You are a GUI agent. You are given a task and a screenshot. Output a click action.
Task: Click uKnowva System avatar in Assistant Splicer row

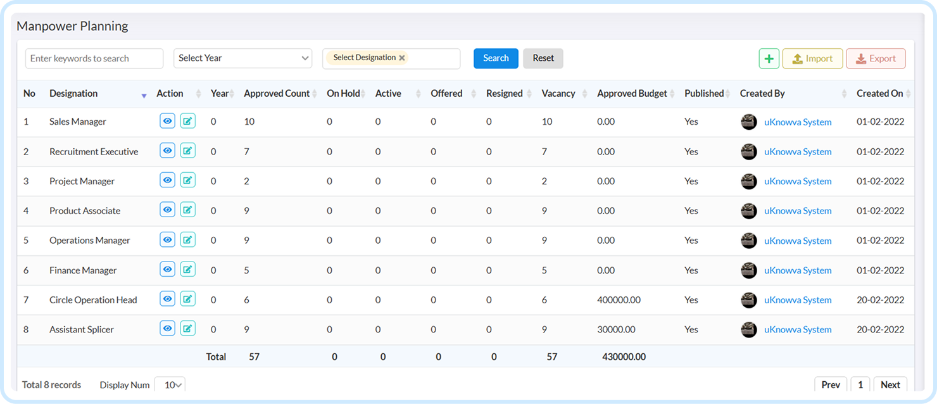(749, 329)
